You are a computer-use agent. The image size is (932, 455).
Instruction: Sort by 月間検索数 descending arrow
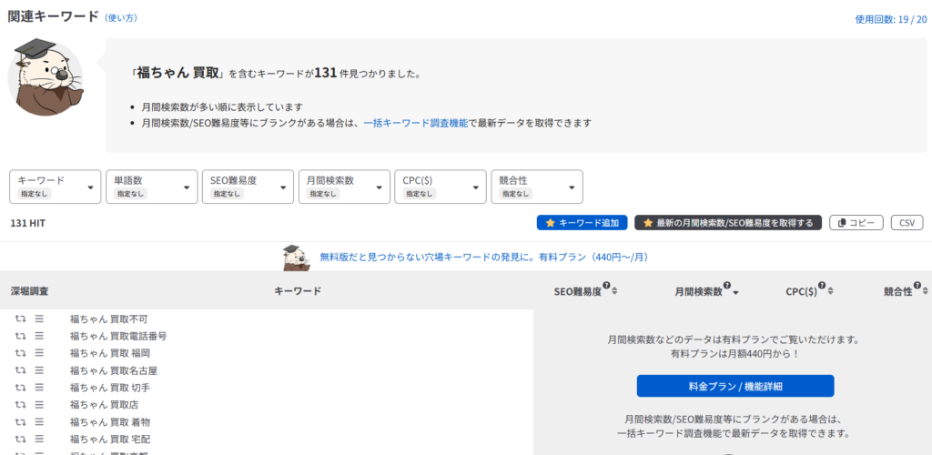pos(735,292)
